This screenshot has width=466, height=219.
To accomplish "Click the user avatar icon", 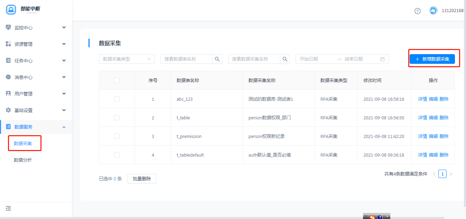I will pos(434,11).
